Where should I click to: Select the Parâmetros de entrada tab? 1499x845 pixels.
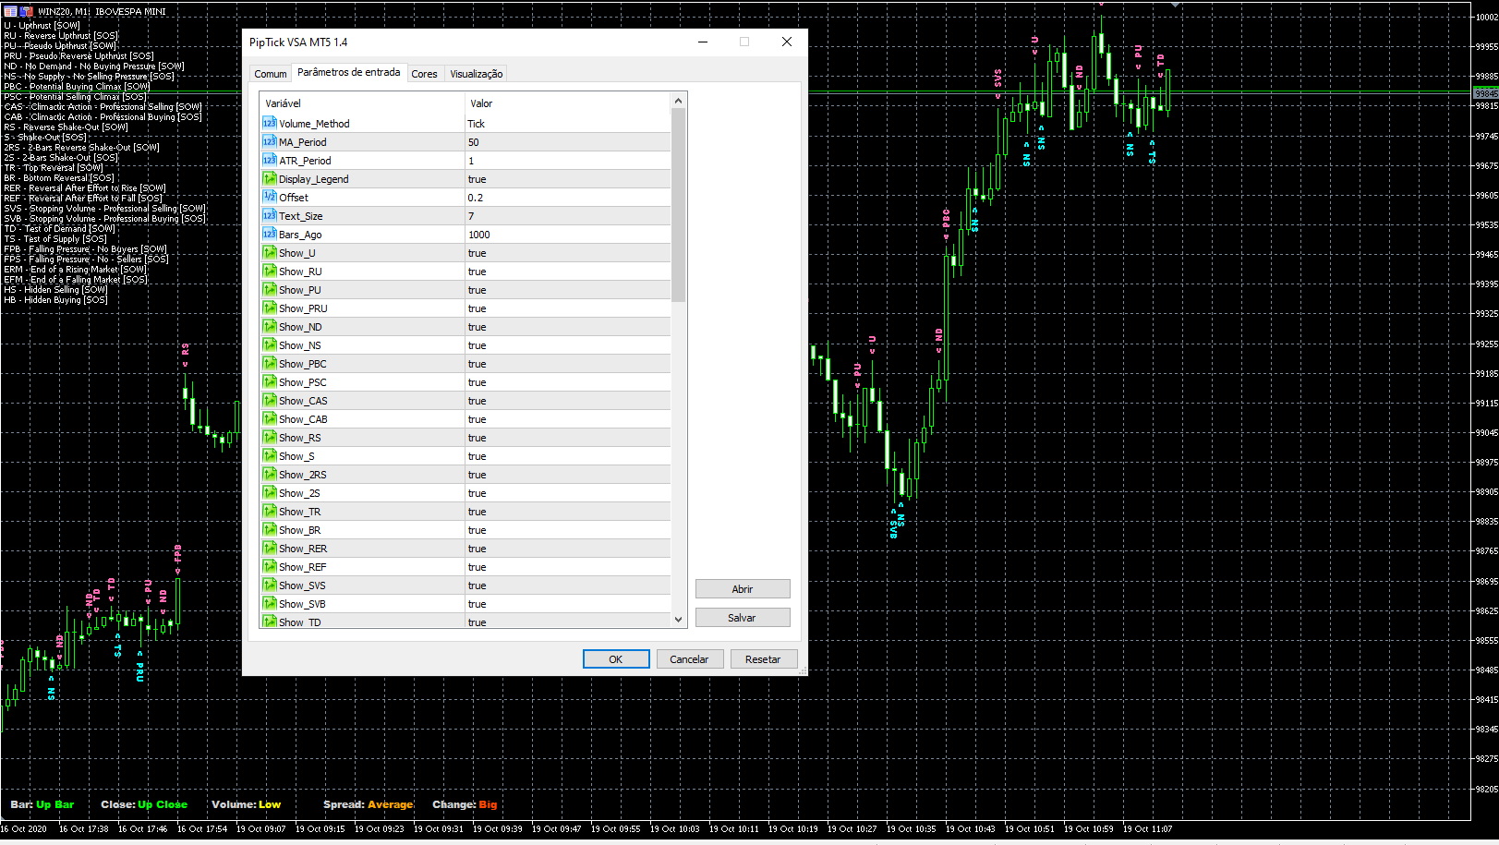pyautogui.click(x=349, y=72)
